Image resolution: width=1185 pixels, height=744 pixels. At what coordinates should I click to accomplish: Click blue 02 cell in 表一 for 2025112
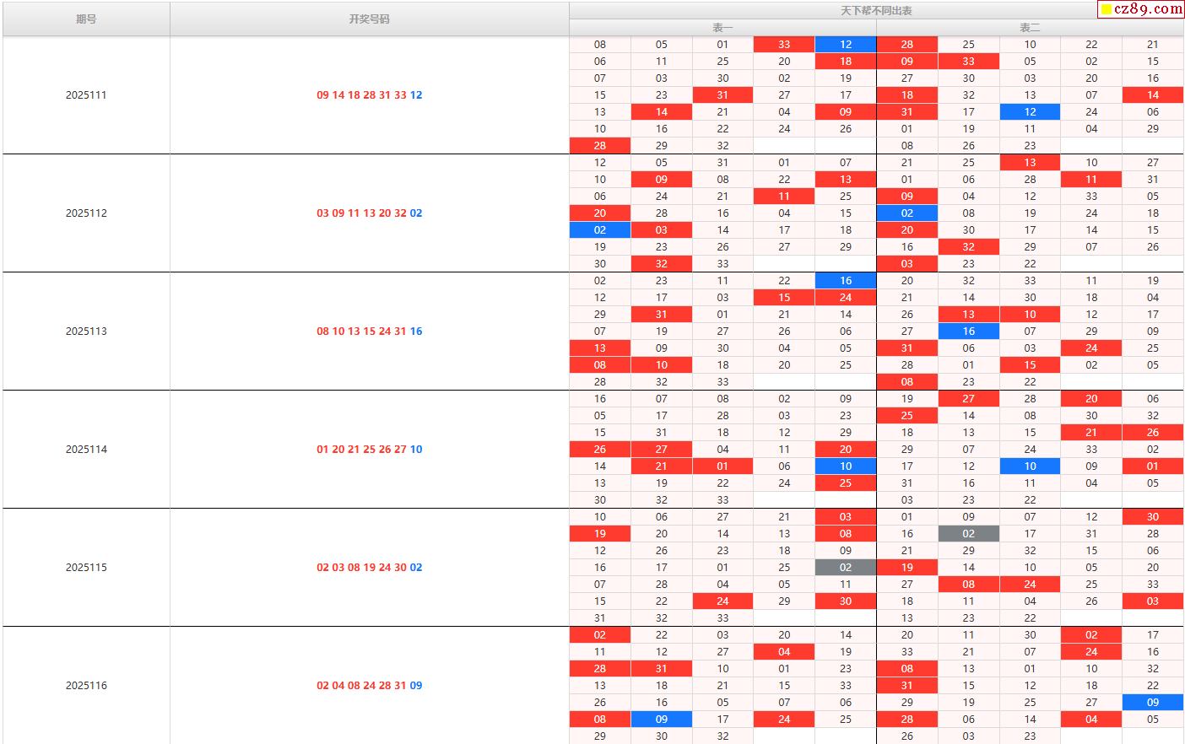600,230
